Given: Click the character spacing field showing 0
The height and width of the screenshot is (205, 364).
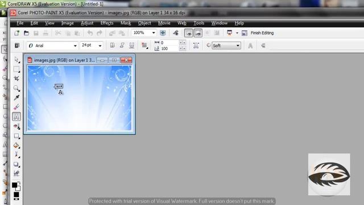Looking at the screenshot, I should [169, 43].
